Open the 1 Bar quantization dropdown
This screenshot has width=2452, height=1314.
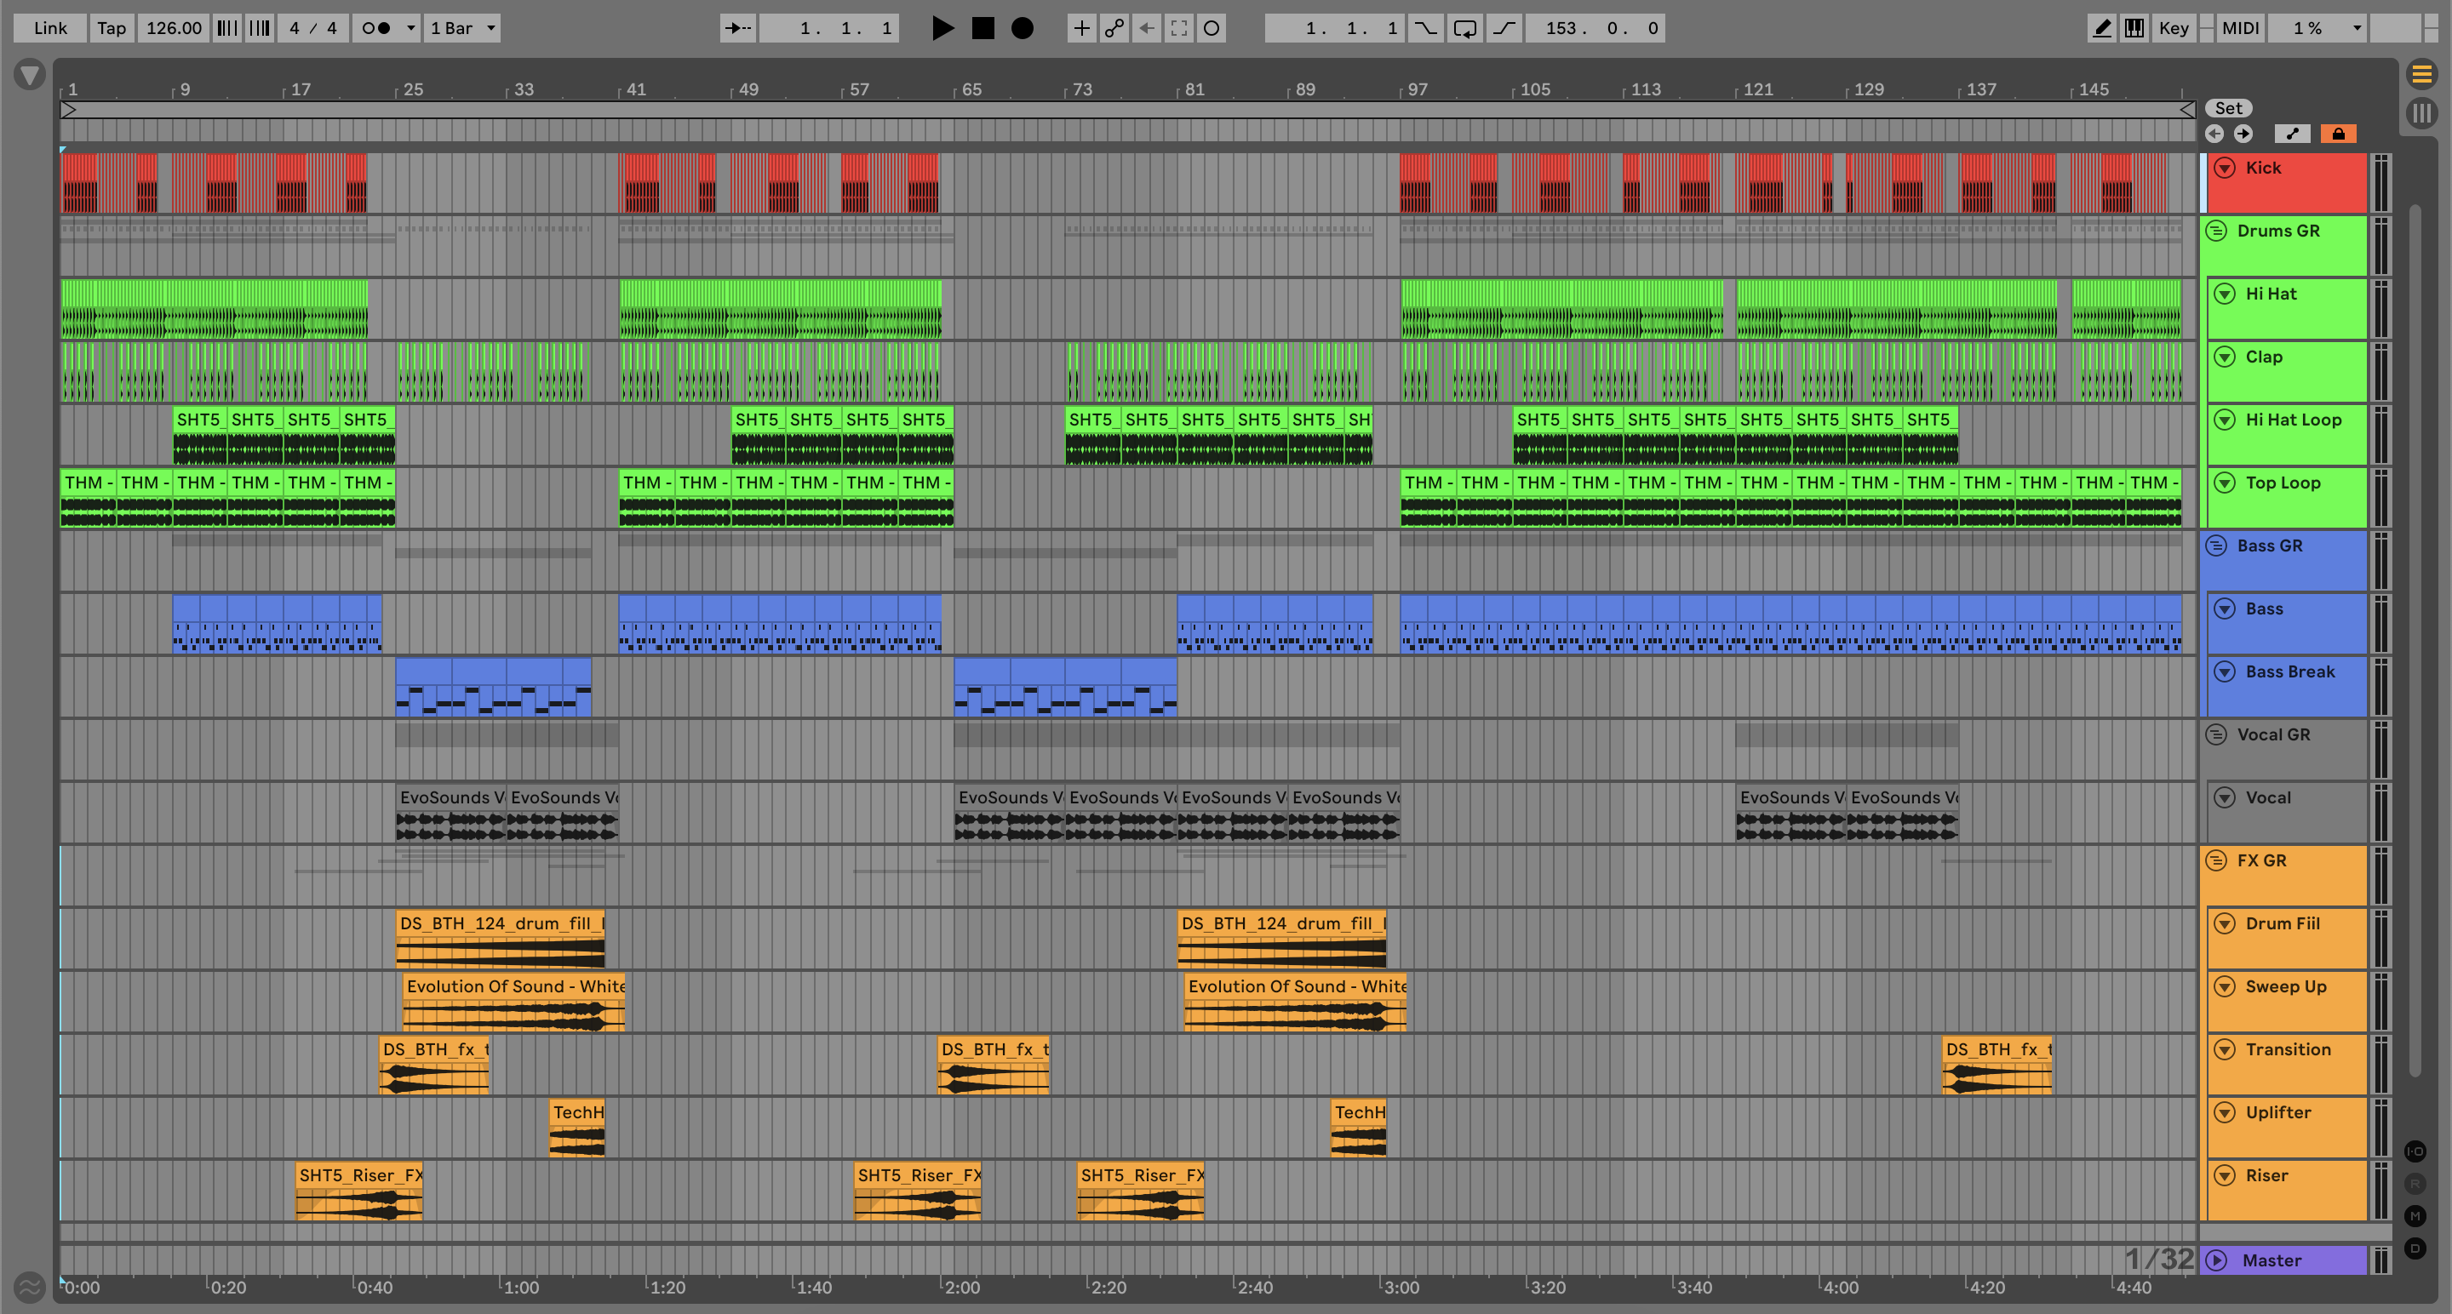pyautogui.click(x=462, y=29)
